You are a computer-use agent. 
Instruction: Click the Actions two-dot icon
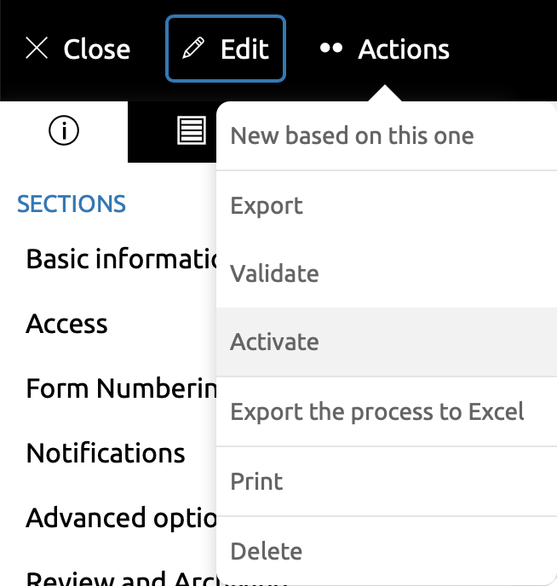[x=330, y=49]
